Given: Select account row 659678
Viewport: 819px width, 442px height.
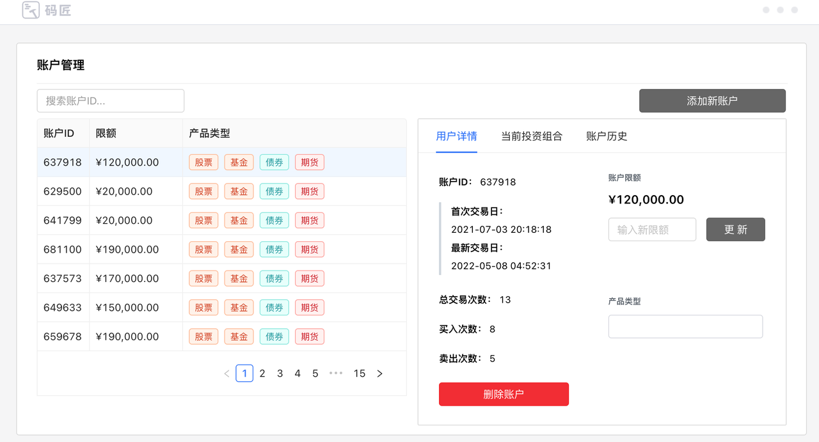Looking at the screenshot, I should [222, 336].
